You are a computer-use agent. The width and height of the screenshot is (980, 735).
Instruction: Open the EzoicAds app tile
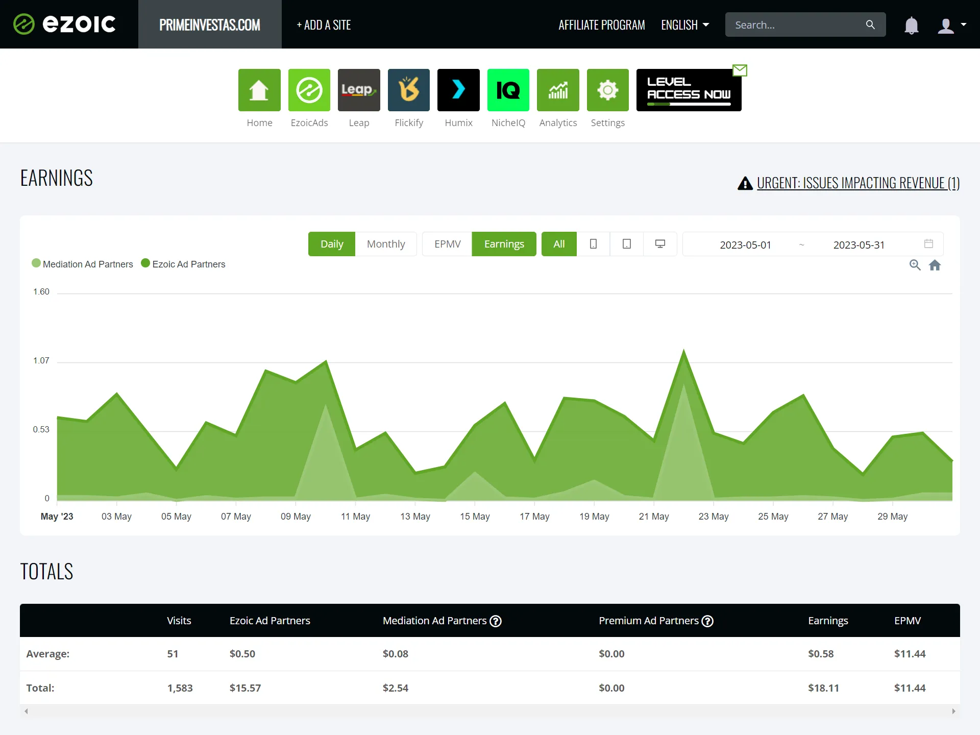click(x=309, y=90)
